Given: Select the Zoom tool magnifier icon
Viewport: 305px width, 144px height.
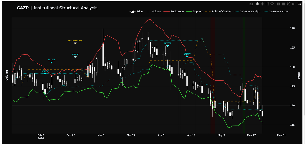Looking at the screenshot, I should [x=257, y=4].
